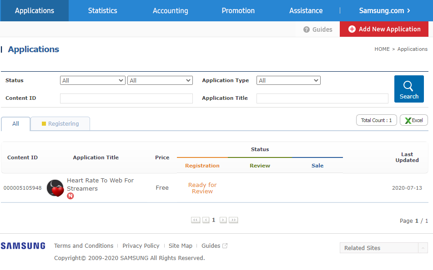Open the Heart Rate app icon thumbnail

point(55,188)
